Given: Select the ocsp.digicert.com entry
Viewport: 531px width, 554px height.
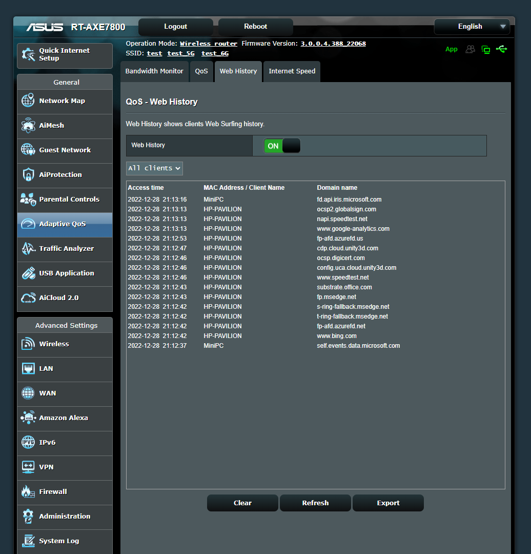Looking at the screenshot, I should click(341, 258).
